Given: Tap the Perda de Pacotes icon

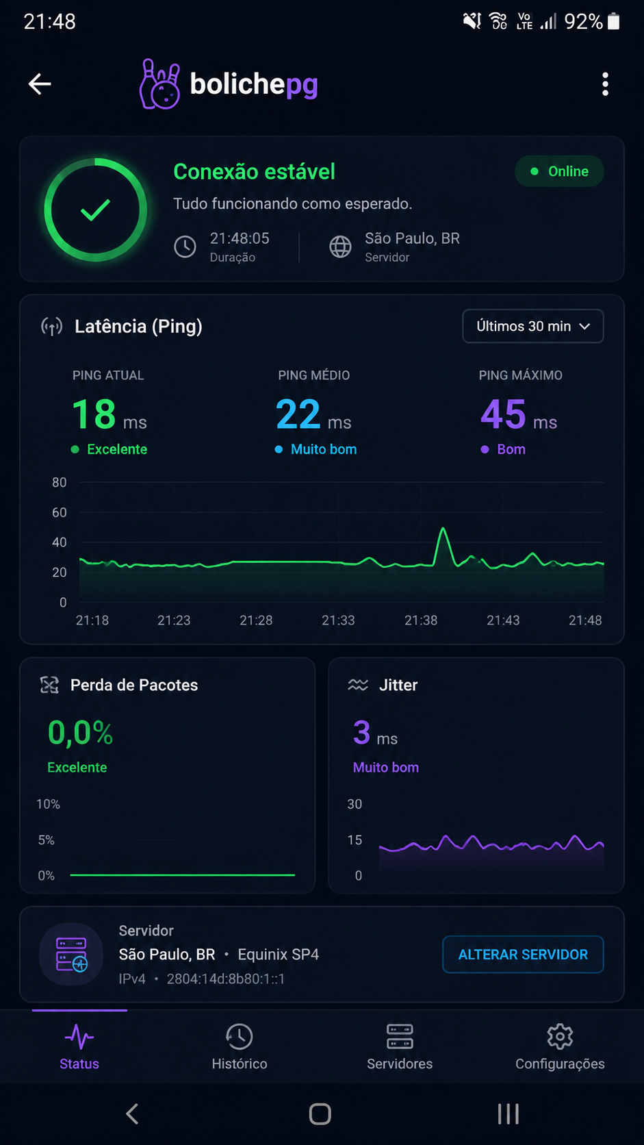Looking at the screenshot, I should 49,685.
